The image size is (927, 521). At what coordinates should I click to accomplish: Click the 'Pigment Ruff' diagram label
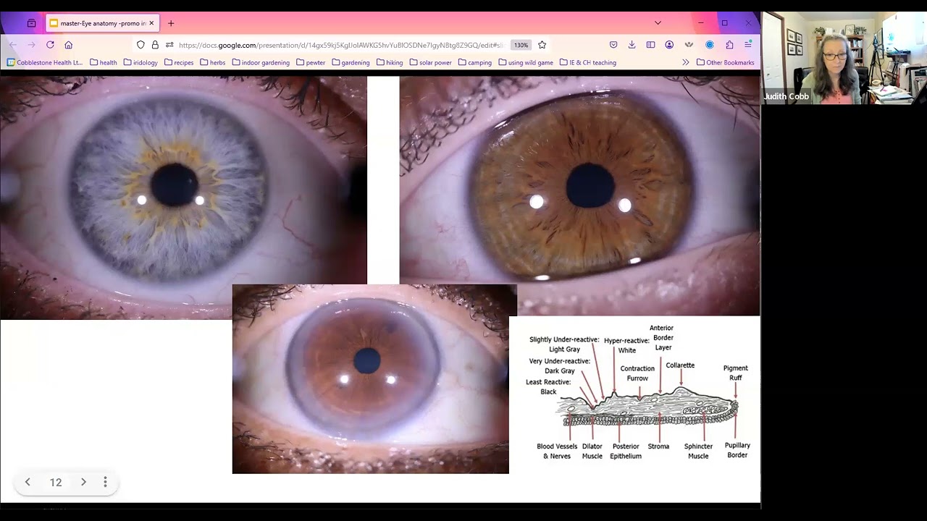[x=736, y=373]
